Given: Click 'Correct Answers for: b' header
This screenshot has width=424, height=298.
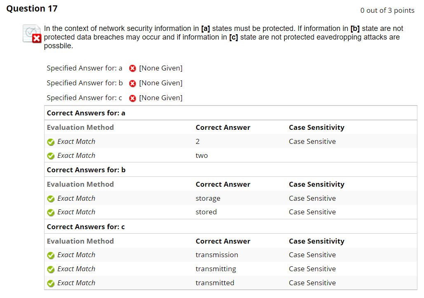Looking at the screenshot, I should click(86, 170).
